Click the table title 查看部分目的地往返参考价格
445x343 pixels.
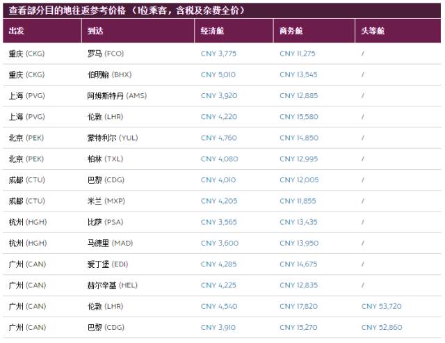tap(67, 10)
